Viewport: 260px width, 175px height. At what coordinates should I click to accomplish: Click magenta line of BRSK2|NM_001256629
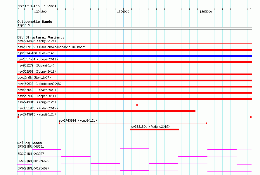pyautogui.click(x=134, y=163)
